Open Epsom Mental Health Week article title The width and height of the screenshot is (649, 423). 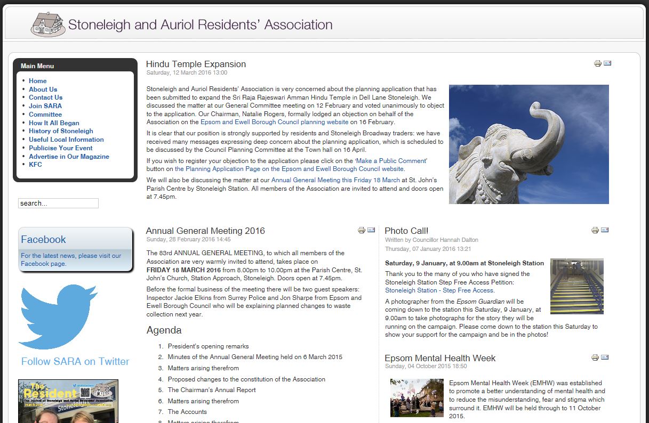[440, 358]
